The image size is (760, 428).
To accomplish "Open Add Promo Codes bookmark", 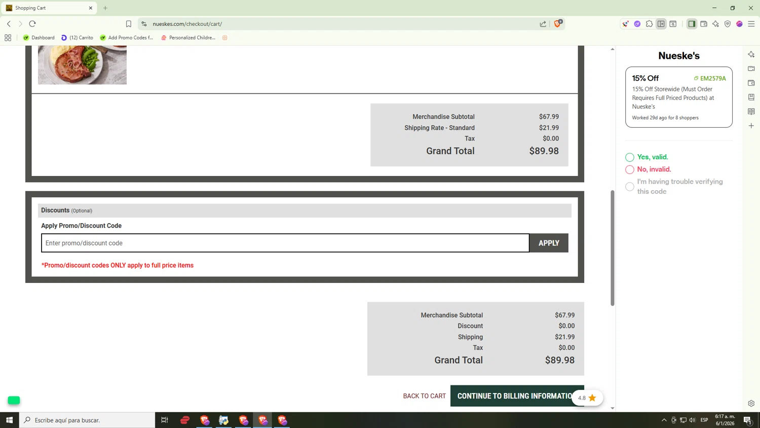I will click(x=127, y=38).
